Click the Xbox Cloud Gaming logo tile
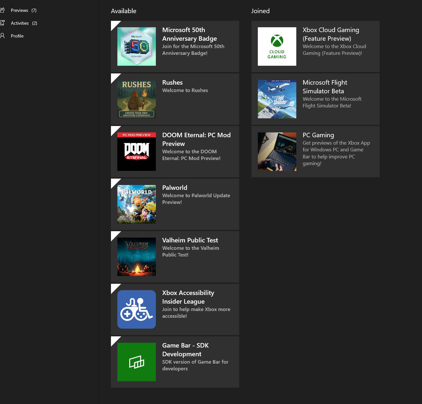This screenshot has height=404, width=422. [277, 46]
